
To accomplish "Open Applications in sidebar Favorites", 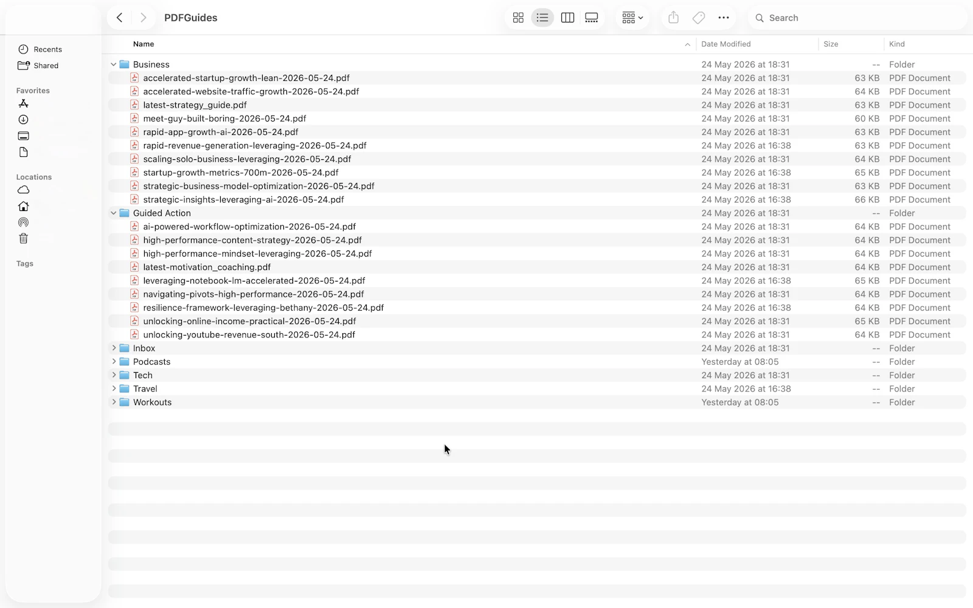I will [x=24, y=103].
